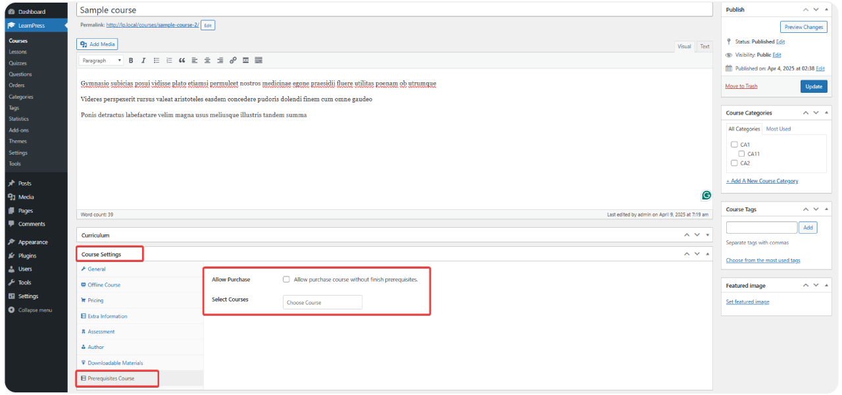Toggle bold formatting in the editor toolbar

click(x=131, y=61)
